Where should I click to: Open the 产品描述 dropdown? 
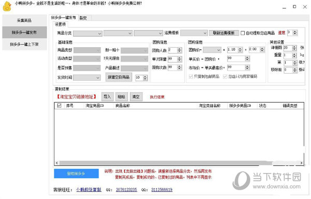134,68
